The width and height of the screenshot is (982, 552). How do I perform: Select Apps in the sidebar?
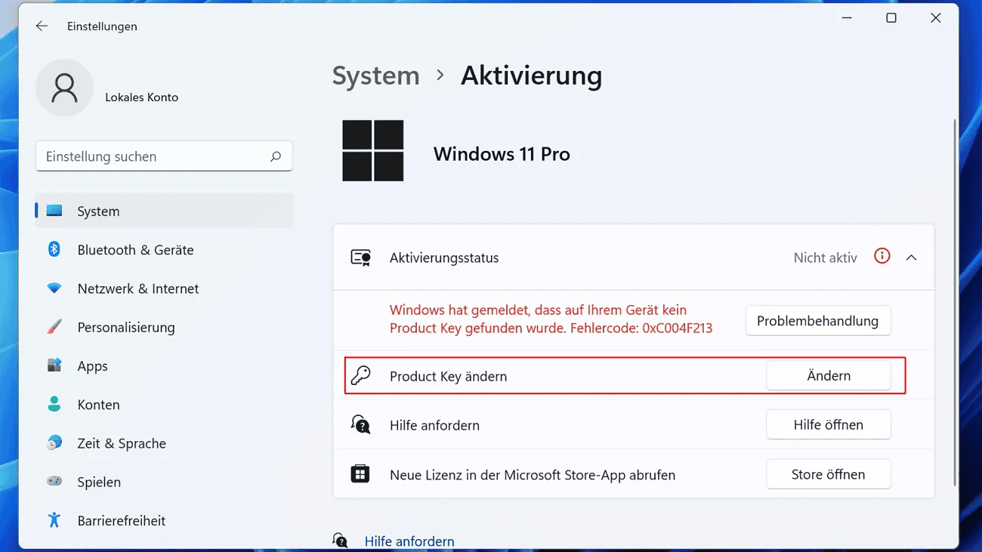(x=92, y=366)
